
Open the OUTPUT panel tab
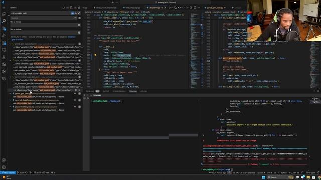click(106, 91)
